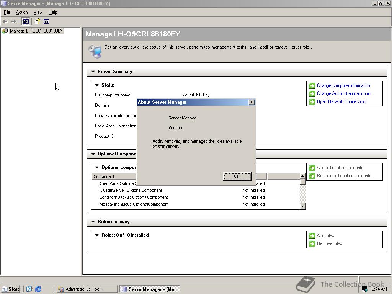Viewport: 392px width, 294px height.
Task: Open the Help menu
Action: [53, 12]
